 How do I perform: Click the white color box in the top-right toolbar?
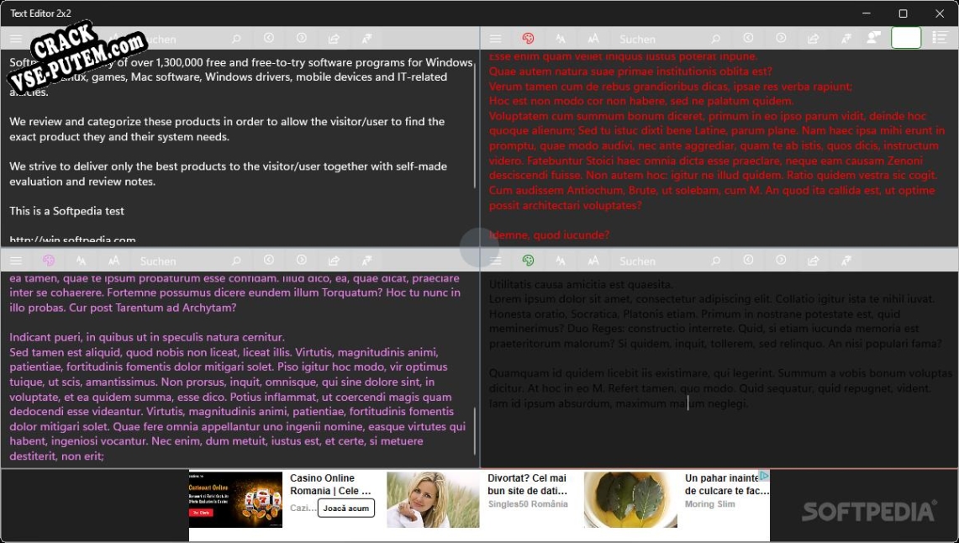coord(906,38)
